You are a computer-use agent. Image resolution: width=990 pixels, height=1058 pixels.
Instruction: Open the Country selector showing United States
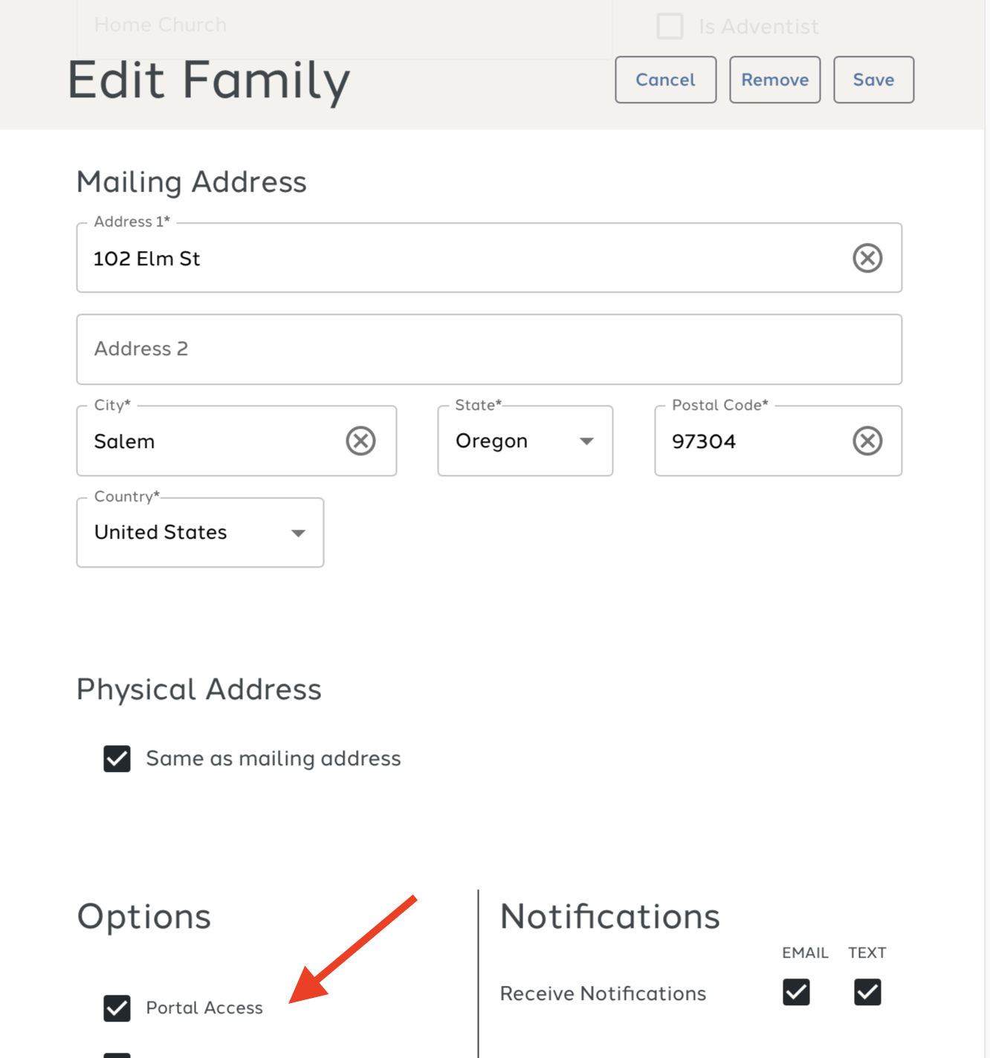click(200, 533)
